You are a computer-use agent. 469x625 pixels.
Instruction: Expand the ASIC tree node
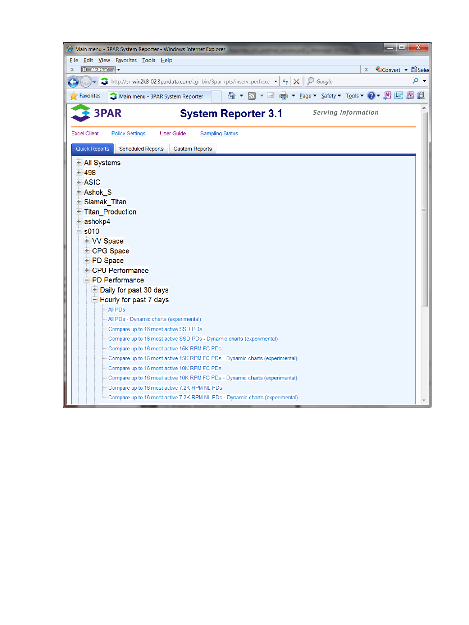pos(79,182)
